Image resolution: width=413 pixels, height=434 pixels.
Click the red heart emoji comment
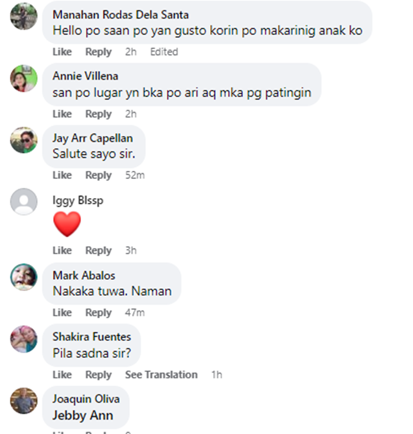tap(67, 224)
